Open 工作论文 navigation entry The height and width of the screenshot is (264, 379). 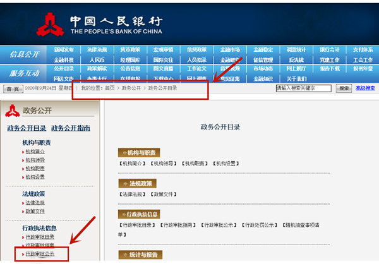pyautogui.click(x=196, y=69)
